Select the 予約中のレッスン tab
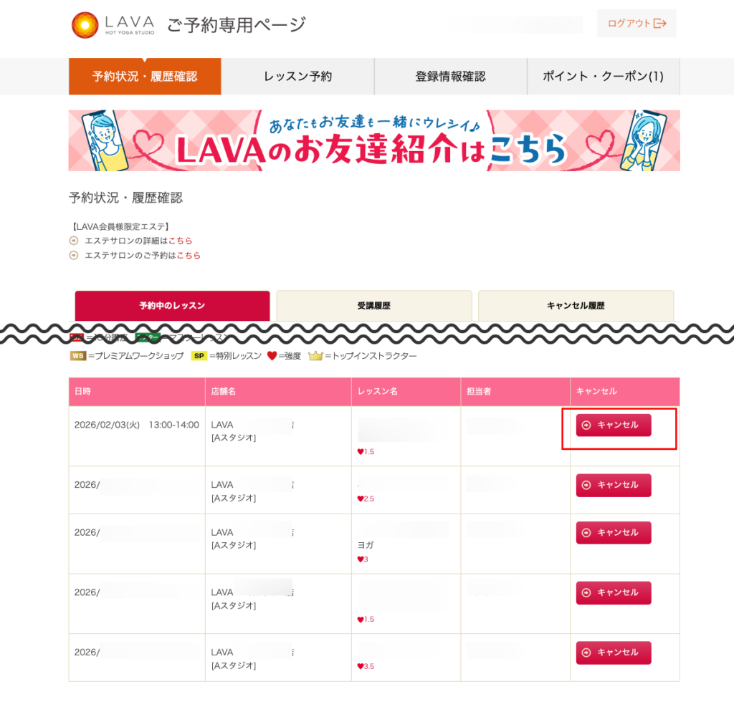Image resolution: width=734 pixels, height=722 pixels. [x=172, y=306]
